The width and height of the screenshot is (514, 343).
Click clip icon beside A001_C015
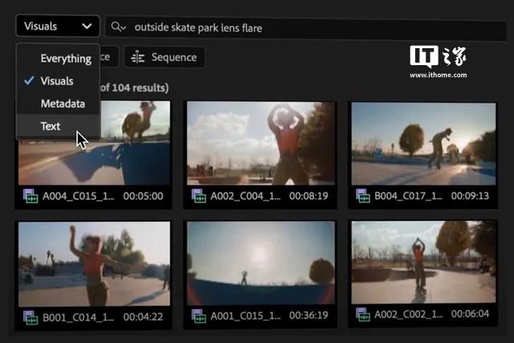pyautogui.click(x=198, y=316)
